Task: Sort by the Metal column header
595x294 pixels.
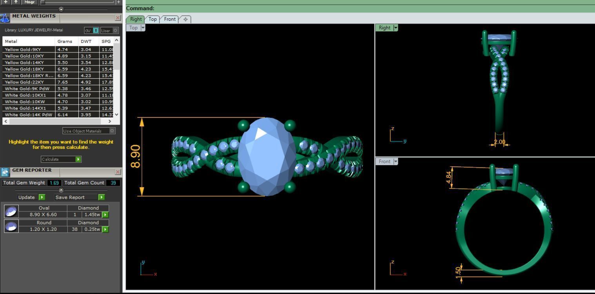Action: (29, 41)
